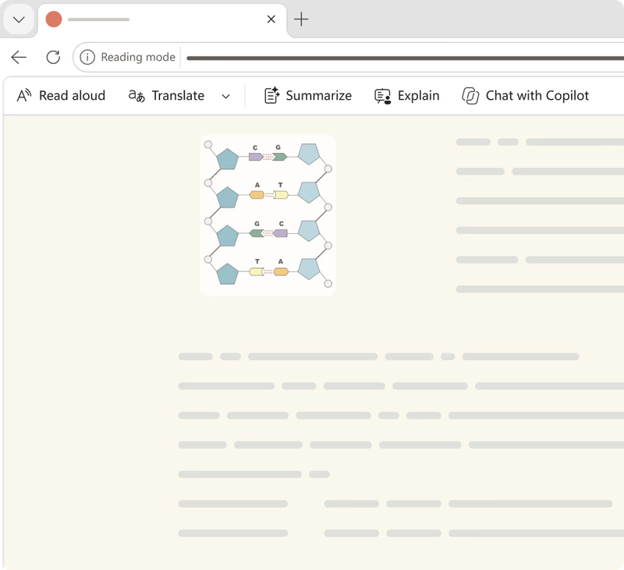
Task: Open the tab list chevron button
Action: (x=19, y=19)
